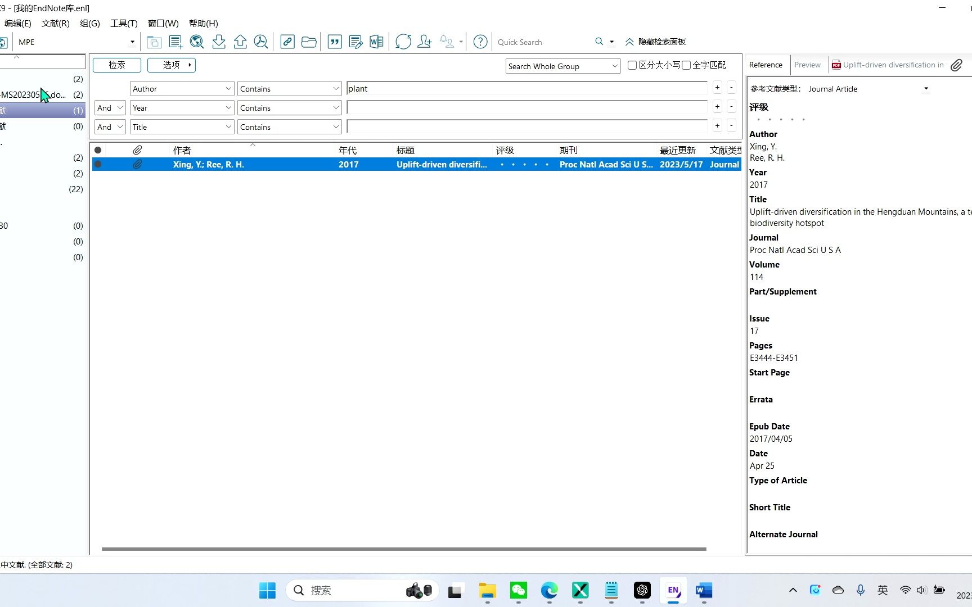Open File Explorer from the taskbar
Screen dimensions: 972x607
pos(487,590)
